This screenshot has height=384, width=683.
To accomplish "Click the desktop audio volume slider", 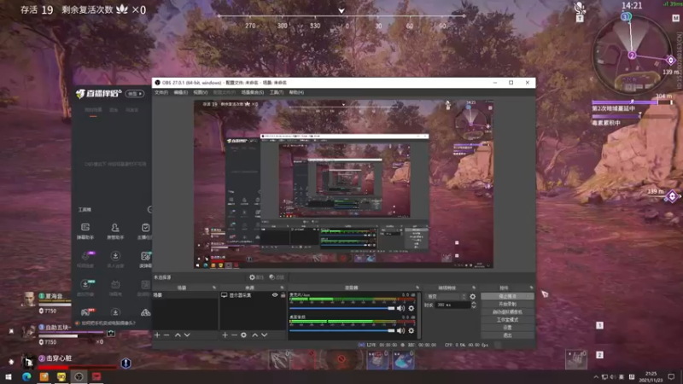I will 342,331.
